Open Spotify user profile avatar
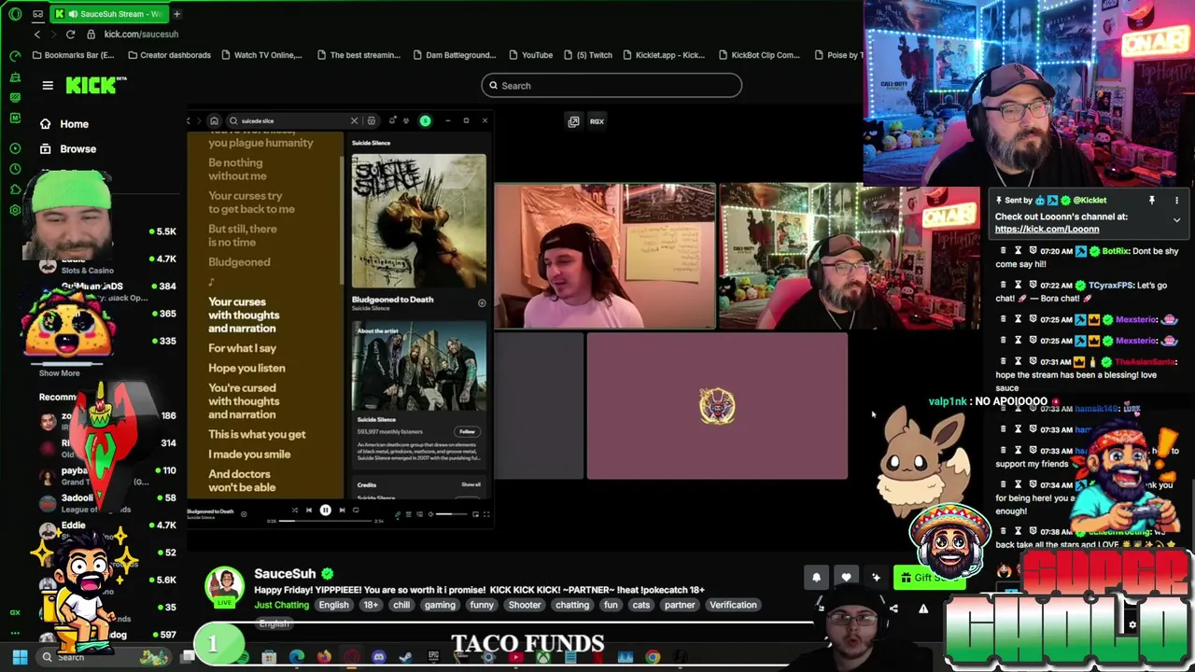The height and width of the screenshot is (672, 1195). click(425, 120)
